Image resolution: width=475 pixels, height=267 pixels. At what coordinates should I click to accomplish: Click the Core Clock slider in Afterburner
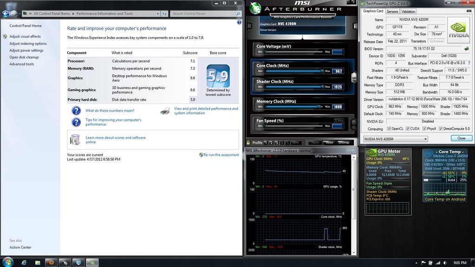point(294,71)
